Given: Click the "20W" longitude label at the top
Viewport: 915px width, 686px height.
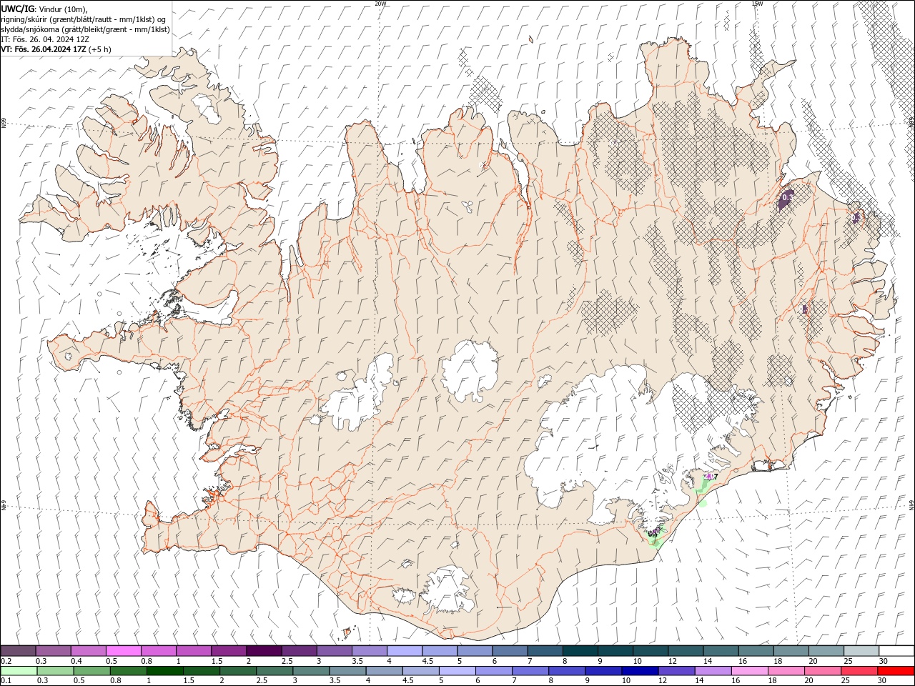Looking at the screenshot, I should (380, 4).
